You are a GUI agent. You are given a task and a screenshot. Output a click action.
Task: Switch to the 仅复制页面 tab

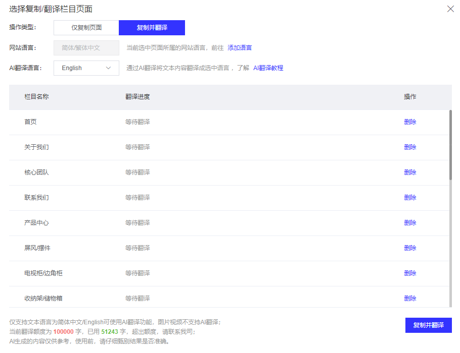click(x=86, y=28)
